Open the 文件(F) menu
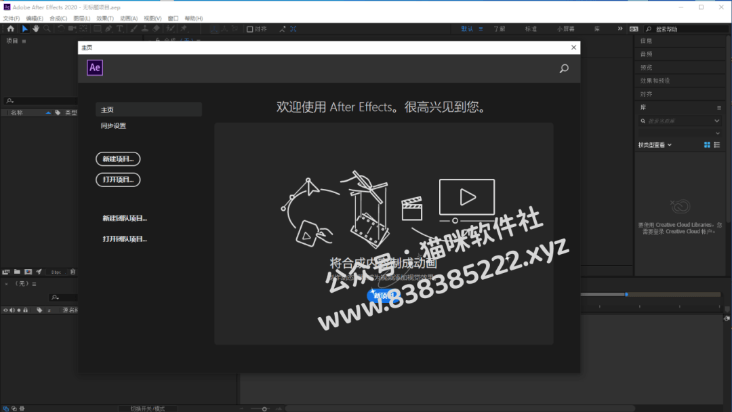Image resolution: width=732 pixels, height=412 pixels. pos(12,19)
